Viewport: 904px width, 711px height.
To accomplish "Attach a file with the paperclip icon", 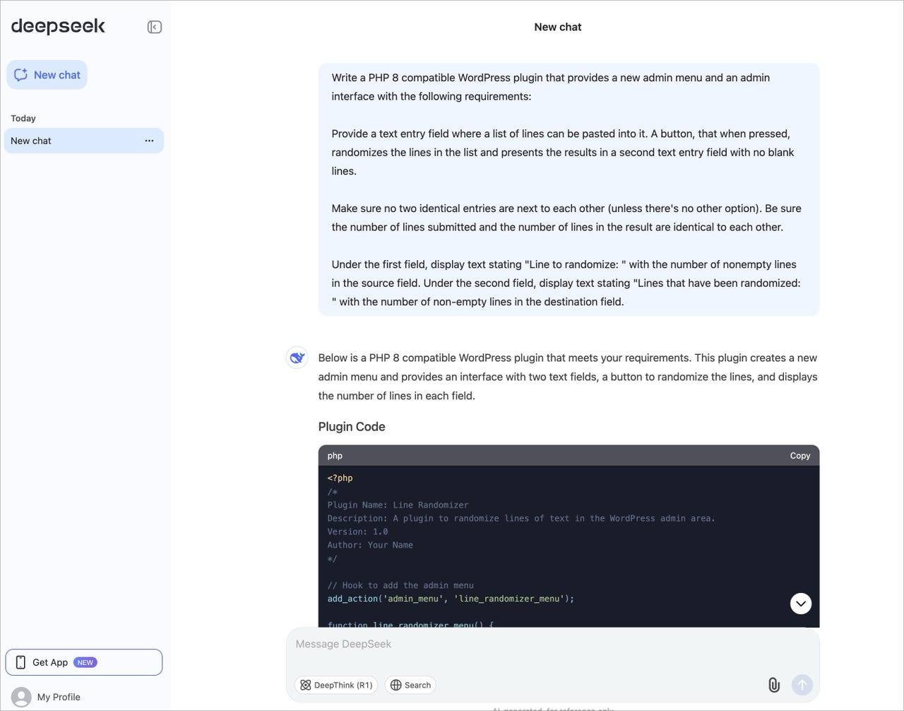I will [774, 685].
